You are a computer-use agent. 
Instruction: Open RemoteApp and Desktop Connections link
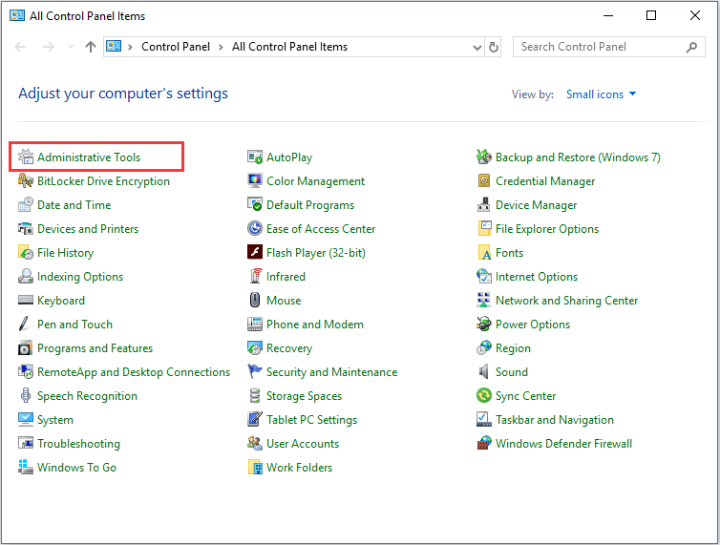134,372
